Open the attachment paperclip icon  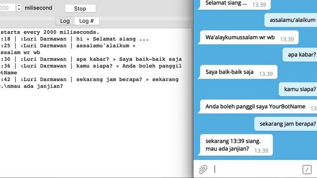pyautogui.click(x=203, y=169)
